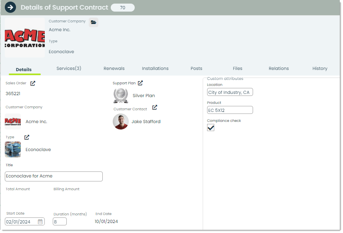Image resolution: width=343 pixels, height=233 pixels.
Task: Click Jake Stafford's profile photo
Action: (121, 121)
